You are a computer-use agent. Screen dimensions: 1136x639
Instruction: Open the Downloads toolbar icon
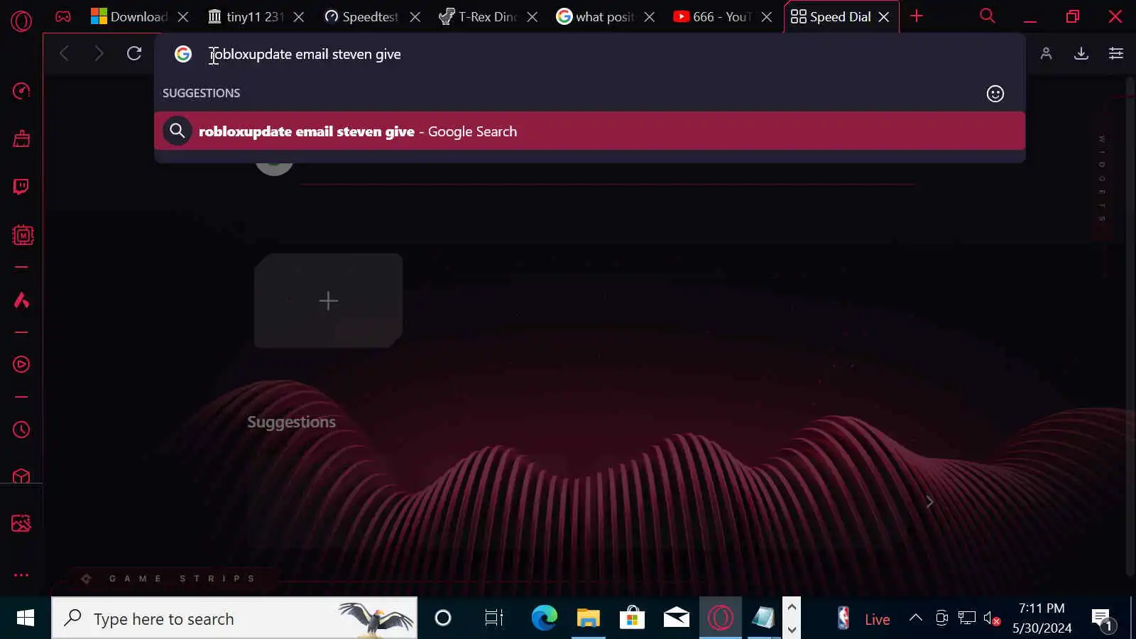click(1081, 53)
